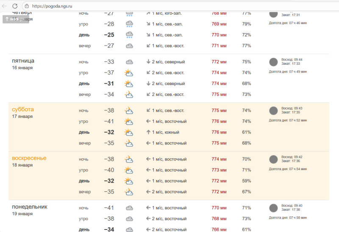Screen dimensions: 339x232
Task: Click Saturday daytime south wind arrow
Action: [148, 133]
